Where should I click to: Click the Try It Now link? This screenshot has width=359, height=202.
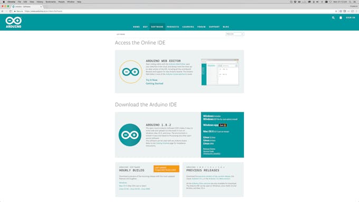tap(152, 80)
